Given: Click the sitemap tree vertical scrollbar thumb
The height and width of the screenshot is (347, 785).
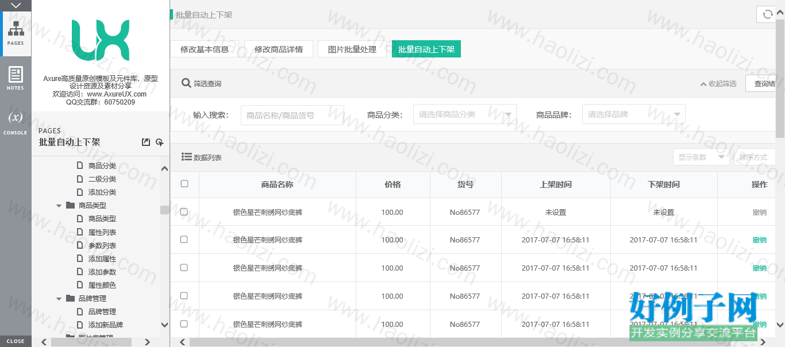Looking at the screenshot, I should 164,210.
